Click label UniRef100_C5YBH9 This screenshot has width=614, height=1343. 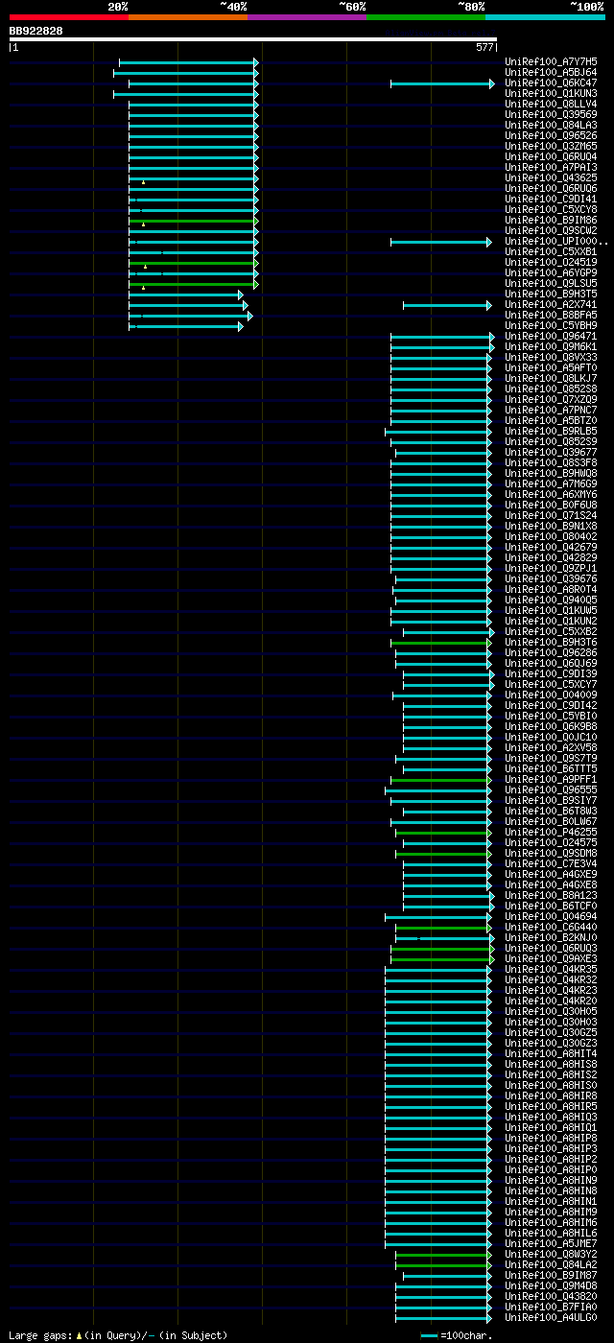point(551,326)
